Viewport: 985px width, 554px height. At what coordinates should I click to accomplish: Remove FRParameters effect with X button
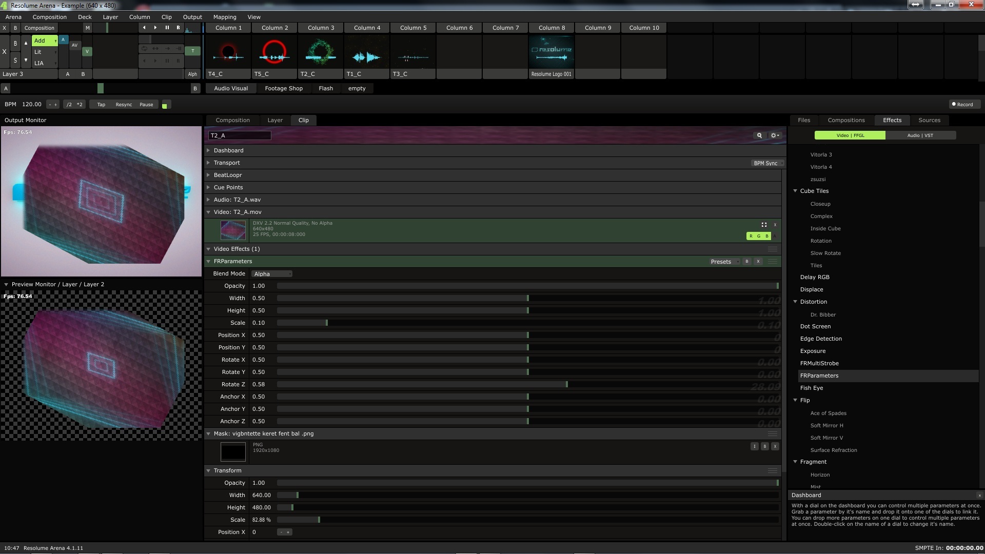pyautogui.click(x=758, y=262)
